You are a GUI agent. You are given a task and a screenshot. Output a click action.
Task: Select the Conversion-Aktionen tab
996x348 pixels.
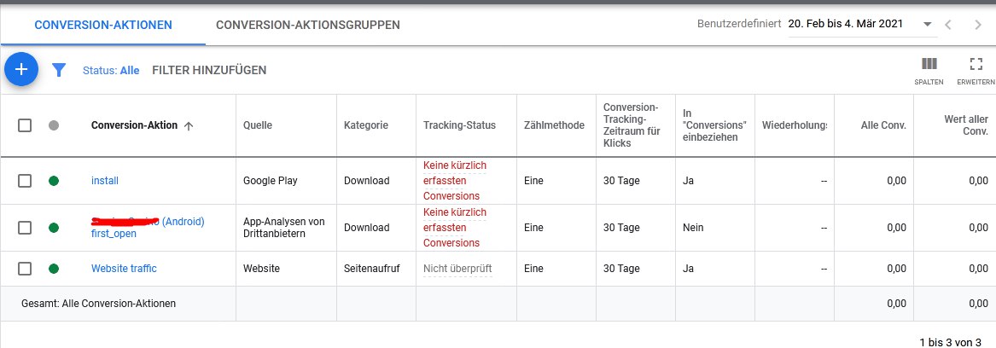[x=103, y=25]
